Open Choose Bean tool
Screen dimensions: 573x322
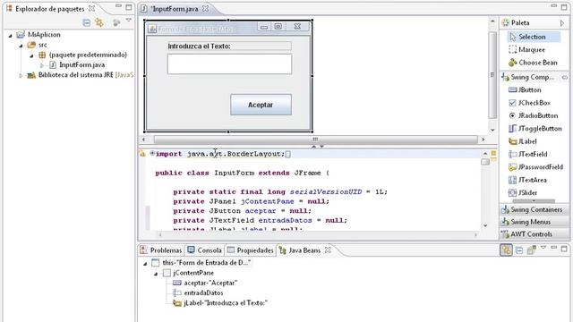534,63
